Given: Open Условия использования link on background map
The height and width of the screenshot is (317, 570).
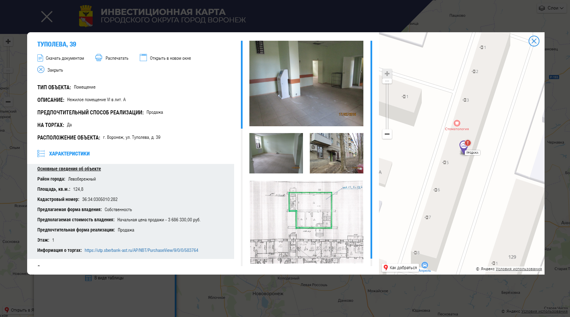Looking at the screenshot, I should [x=544, y=311].
